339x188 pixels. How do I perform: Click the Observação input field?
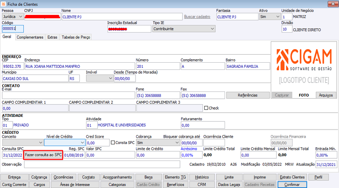pos(102,164)
